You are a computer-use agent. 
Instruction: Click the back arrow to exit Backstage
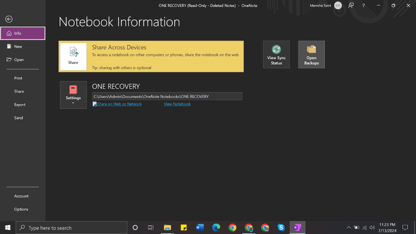pos(9,19)
